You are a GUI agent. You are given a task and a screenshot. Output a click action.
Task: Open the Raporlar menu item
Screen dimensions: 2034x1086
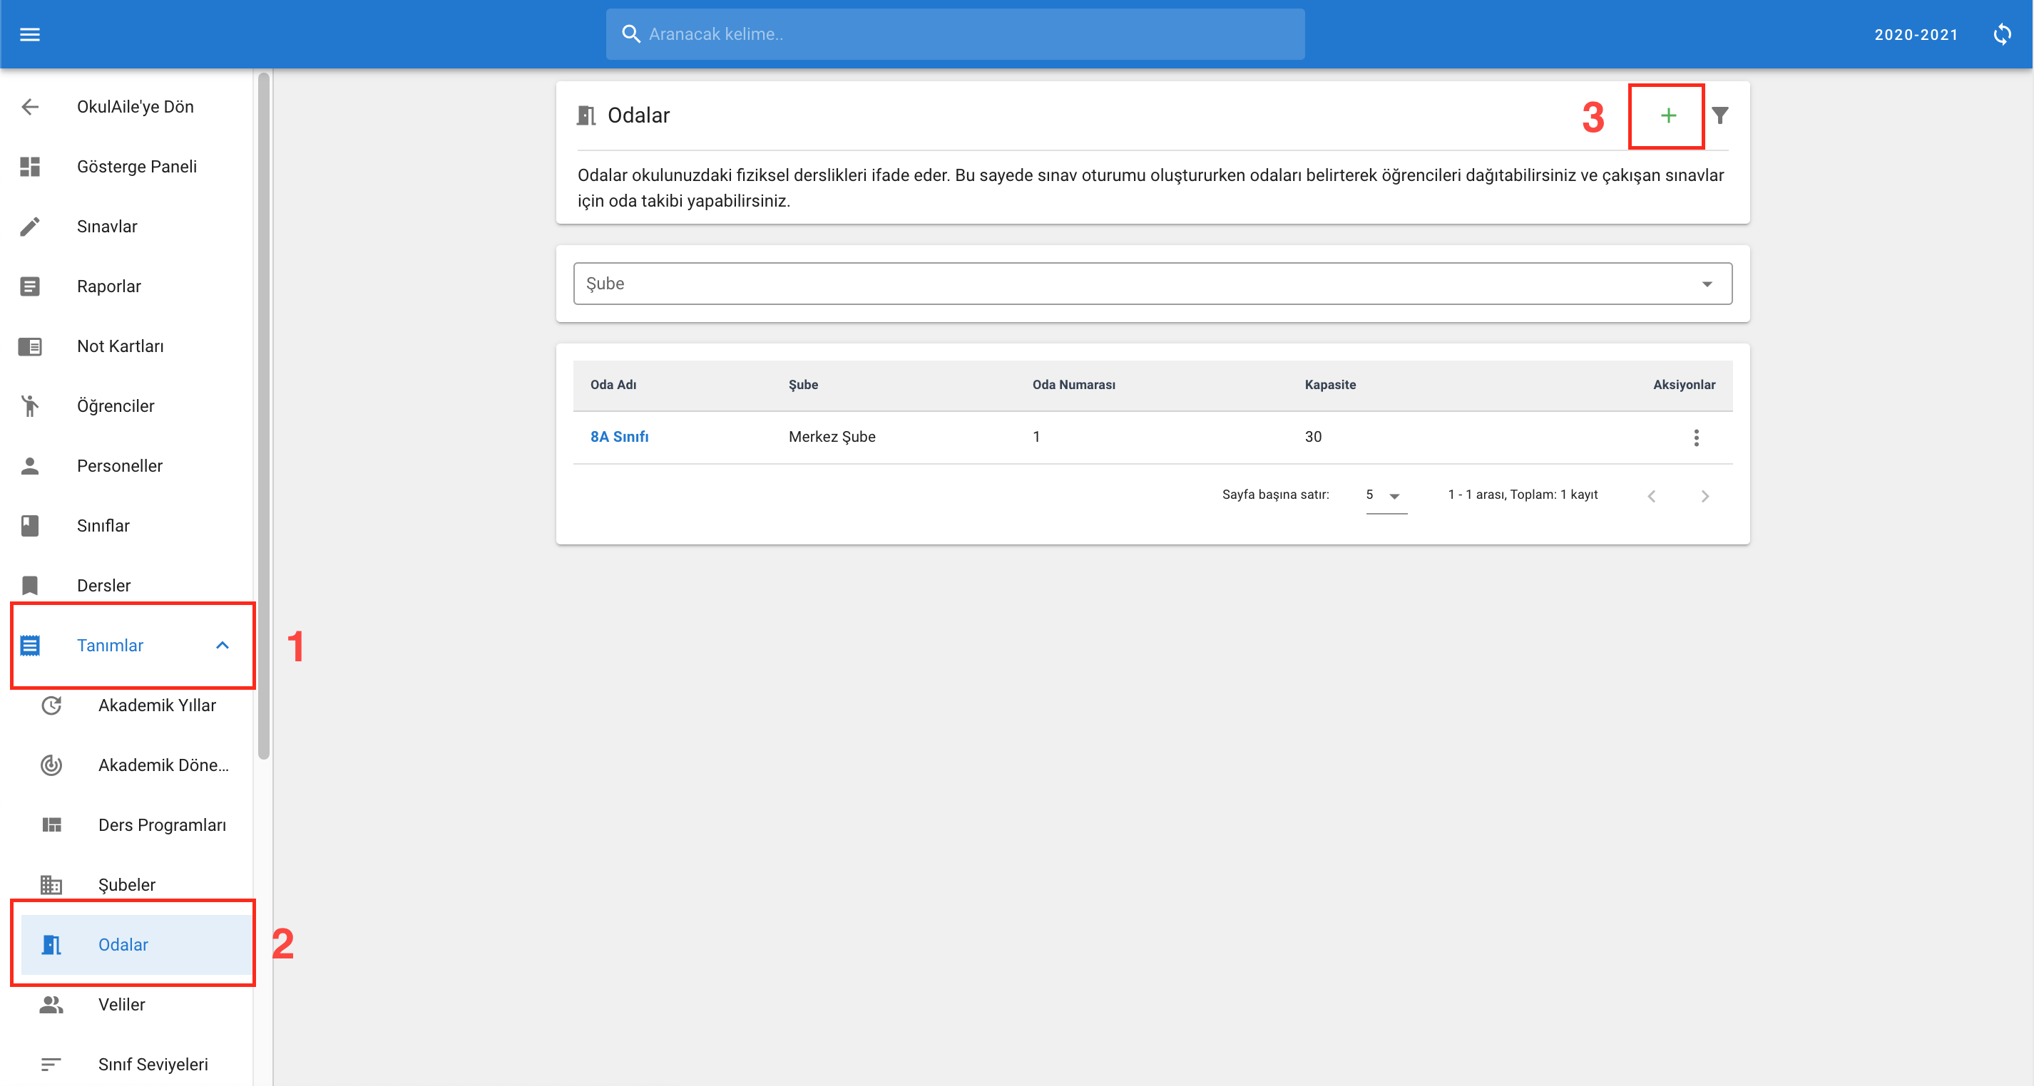(x=109, y=286)
